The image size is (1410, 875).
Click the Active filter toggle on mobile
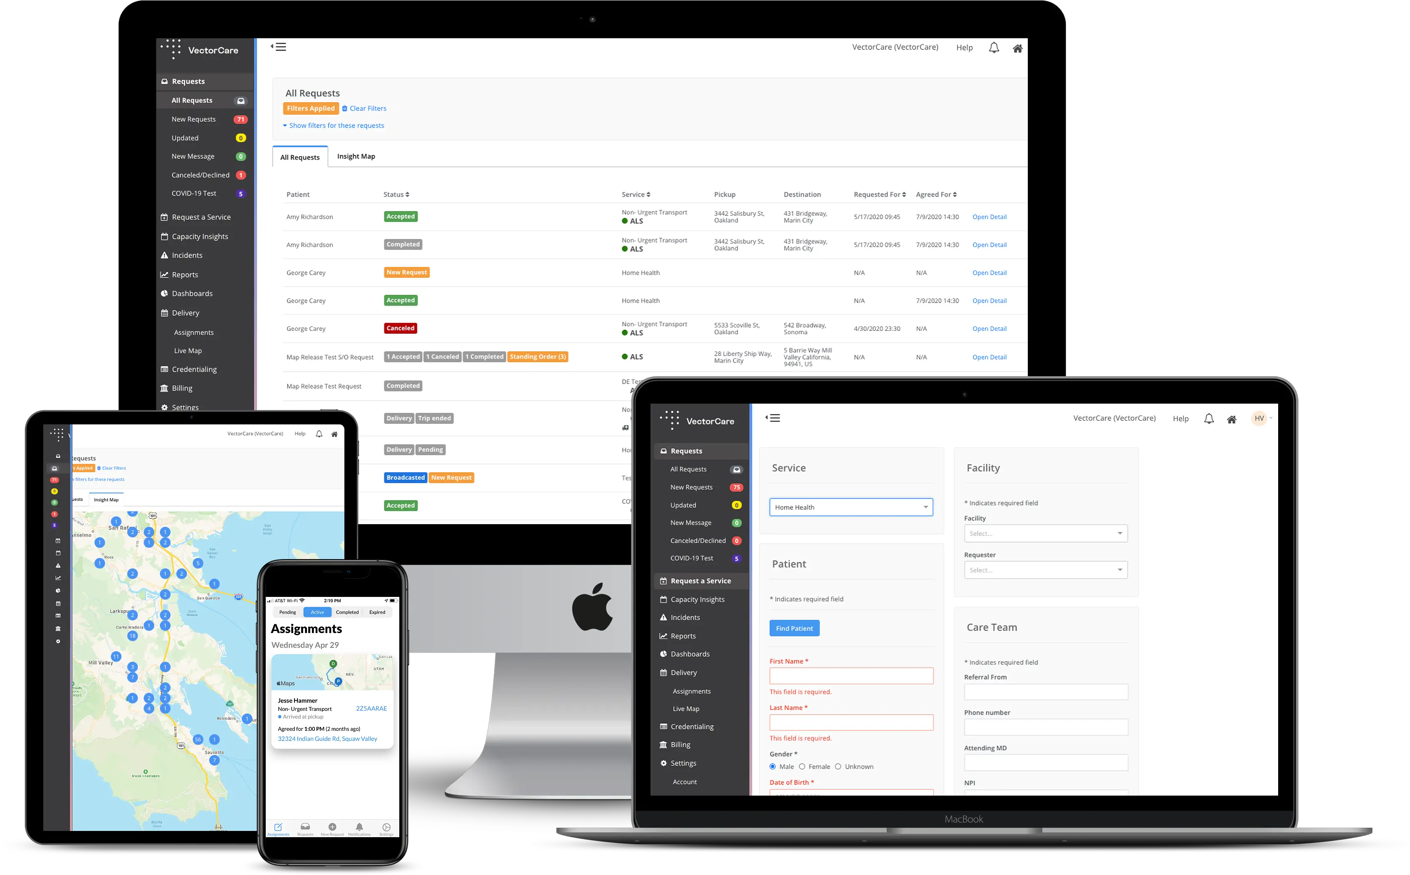pyautogui.click(x=316, y=613)
